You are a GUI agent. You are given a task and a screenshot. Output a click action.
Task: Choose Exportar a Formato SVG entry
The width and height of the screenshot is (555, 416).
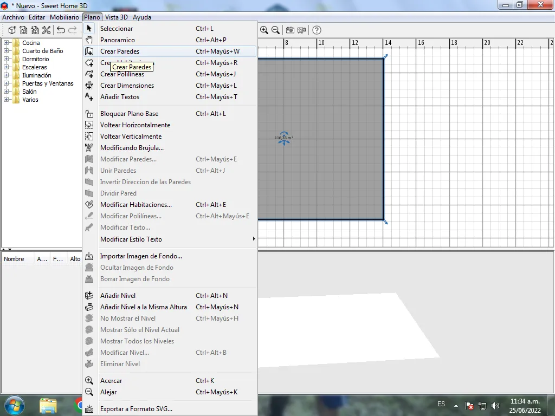click(170, 408)
